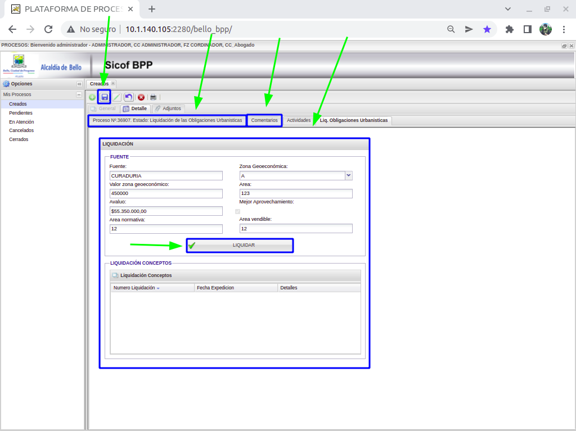576x431 pixels.
Task: Toggle the Mejor Aprovechamiento checkbox
Action: click(x=237, y=211)
